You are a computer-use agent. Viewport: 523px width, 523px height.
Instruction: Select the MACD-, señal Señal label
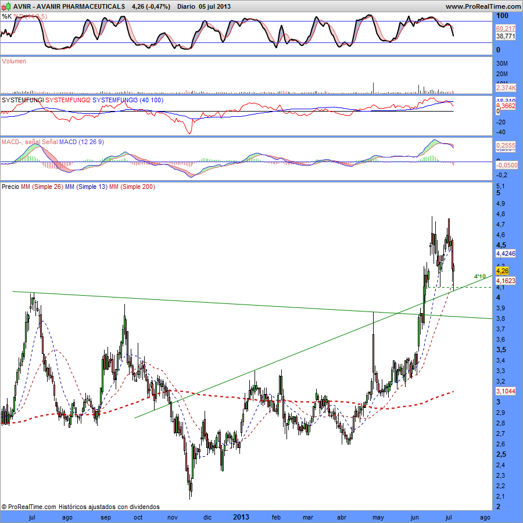point(30,142)
